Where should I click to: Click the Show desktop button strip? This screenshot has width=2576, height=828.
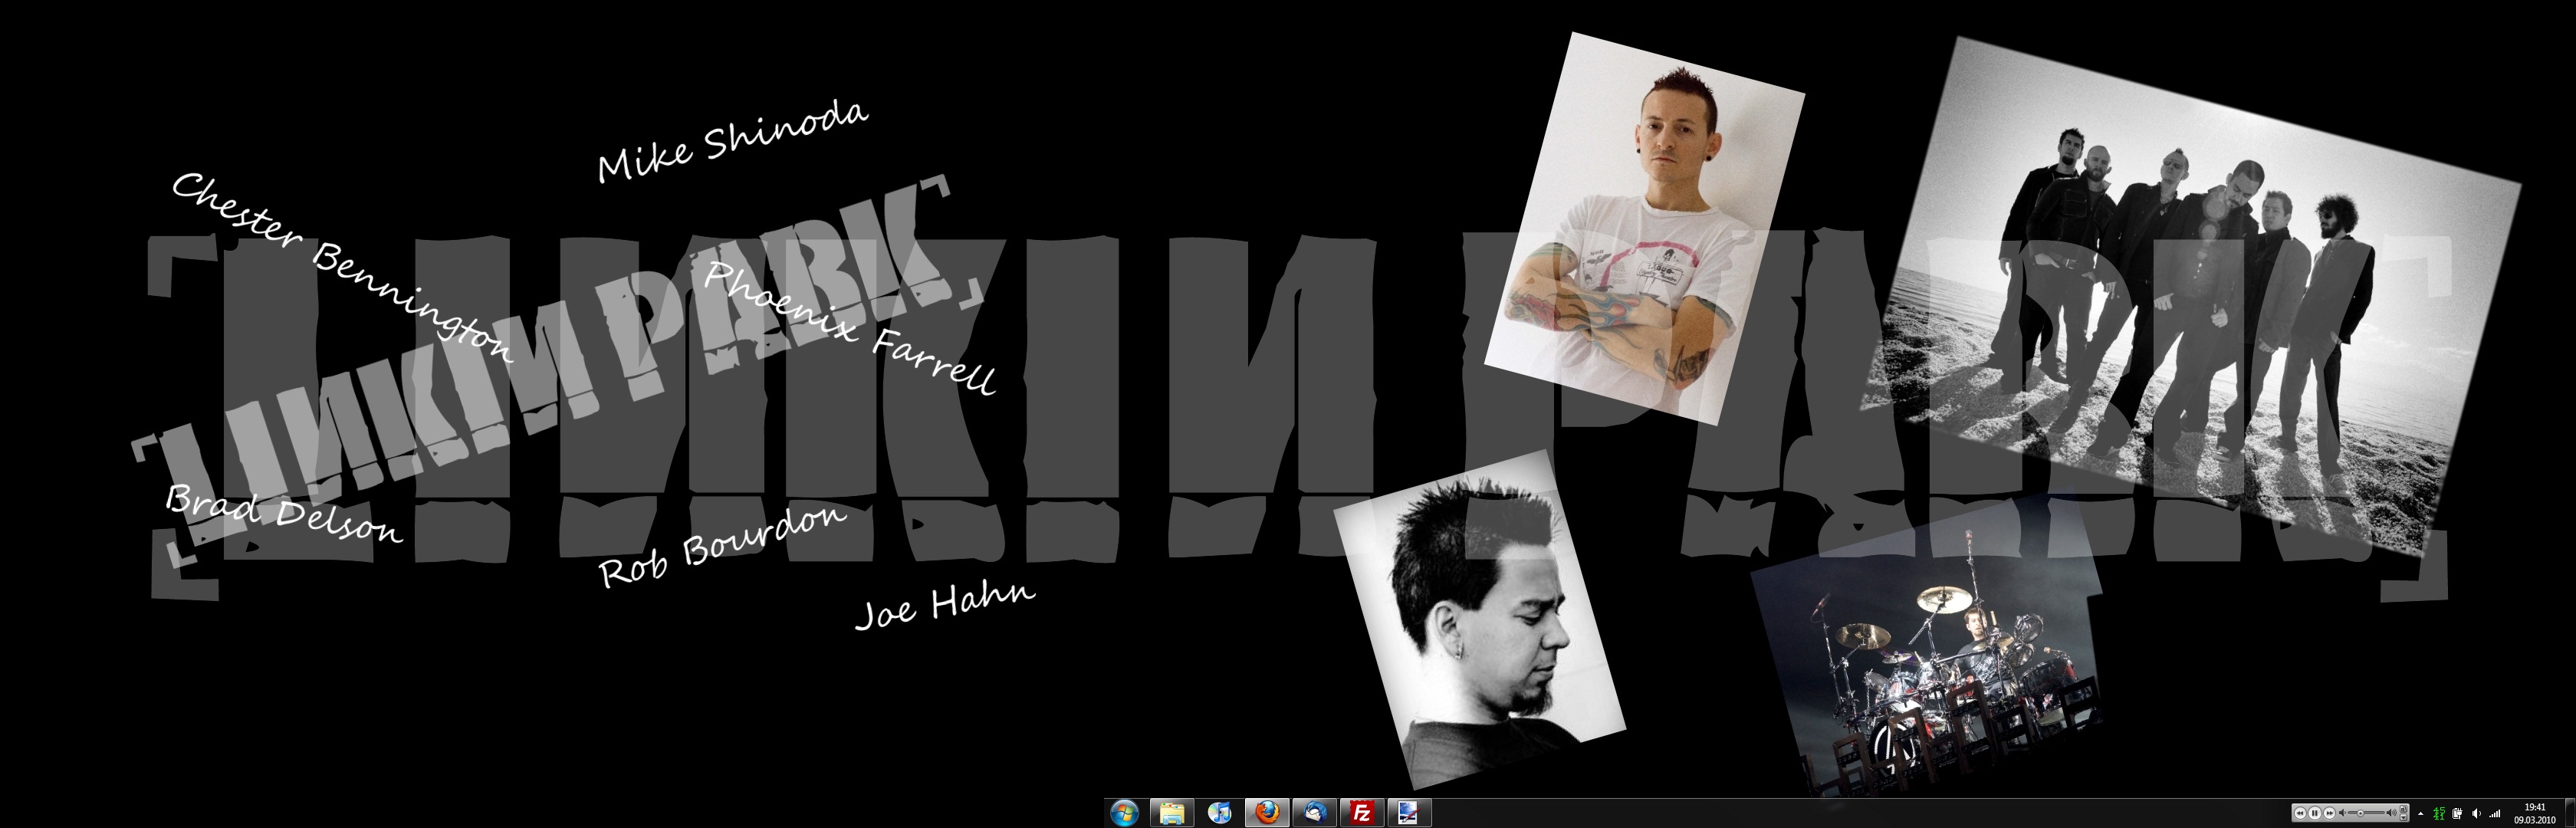tap(2570, 814)
